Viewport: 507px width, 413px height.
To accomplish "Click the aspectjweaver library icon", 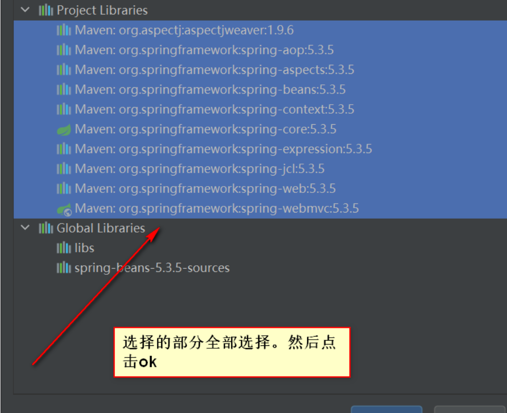I will (64, 30).
